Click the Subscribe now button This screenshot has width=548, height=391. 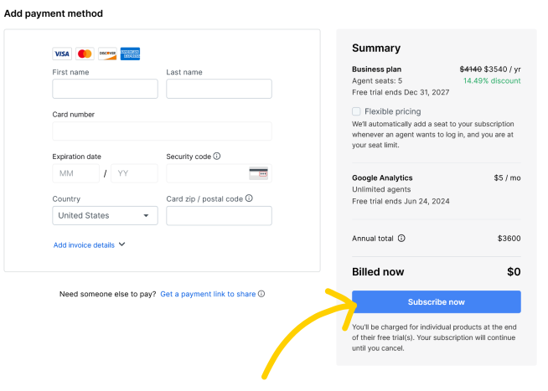437,301
